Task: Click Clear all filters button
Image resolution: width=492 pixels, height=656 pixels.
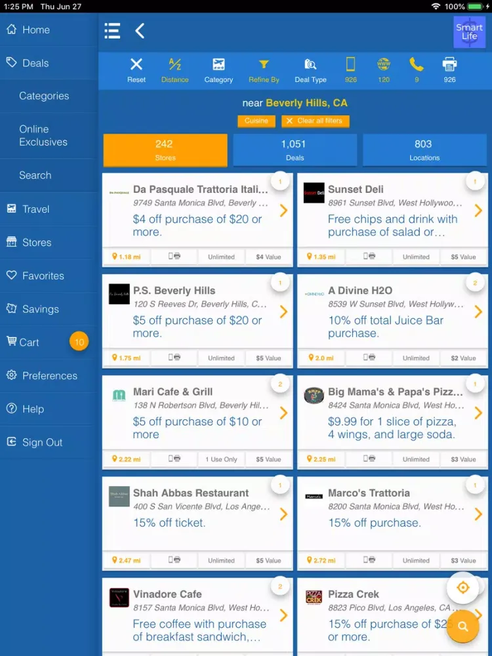Action: 316,121
